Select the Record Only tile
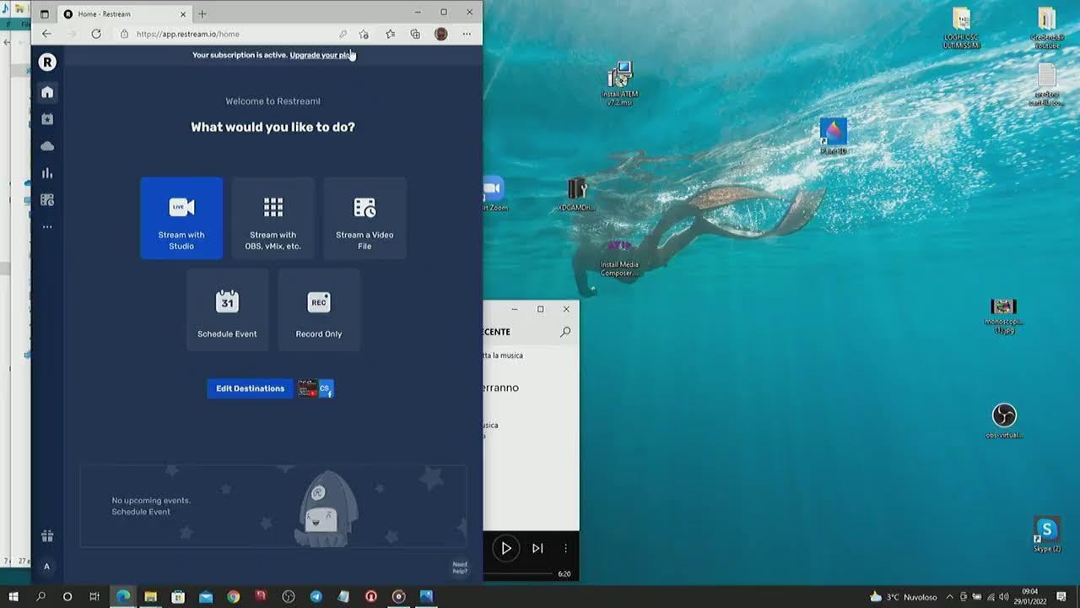The image size is (1080, 608). click(x=319, y=310)
